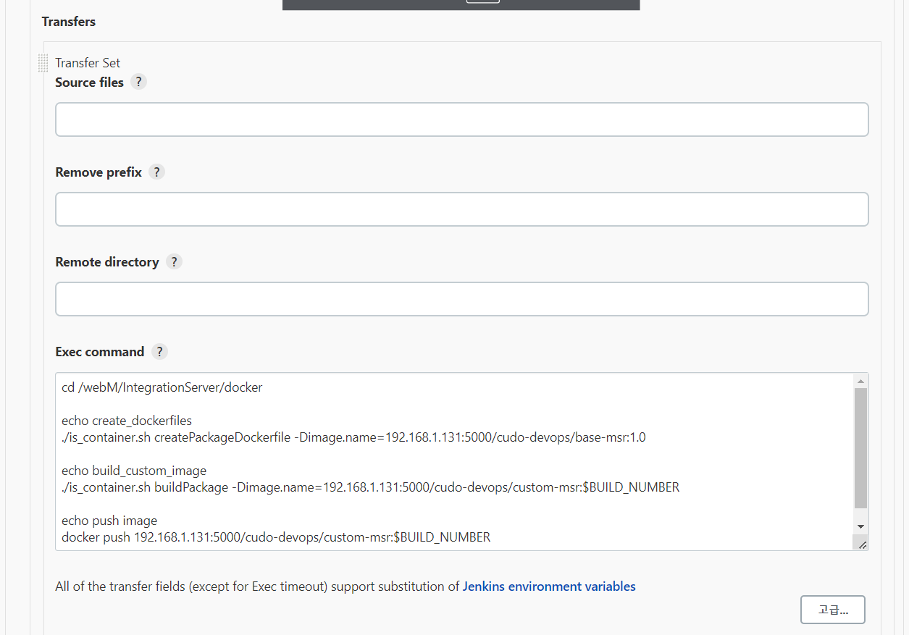Click the Exec command scrollbar thumb

pyautogui.click(x=860, y=447)
